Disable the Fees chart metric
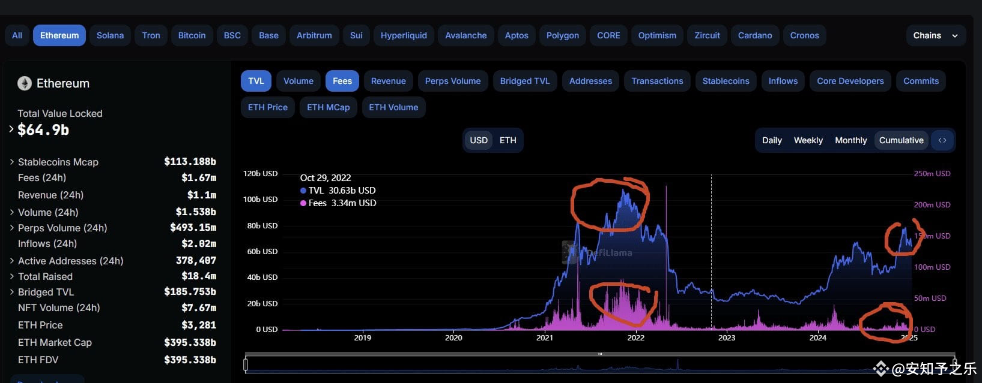The height and width of the screenshot is (383, 982). 342,81
